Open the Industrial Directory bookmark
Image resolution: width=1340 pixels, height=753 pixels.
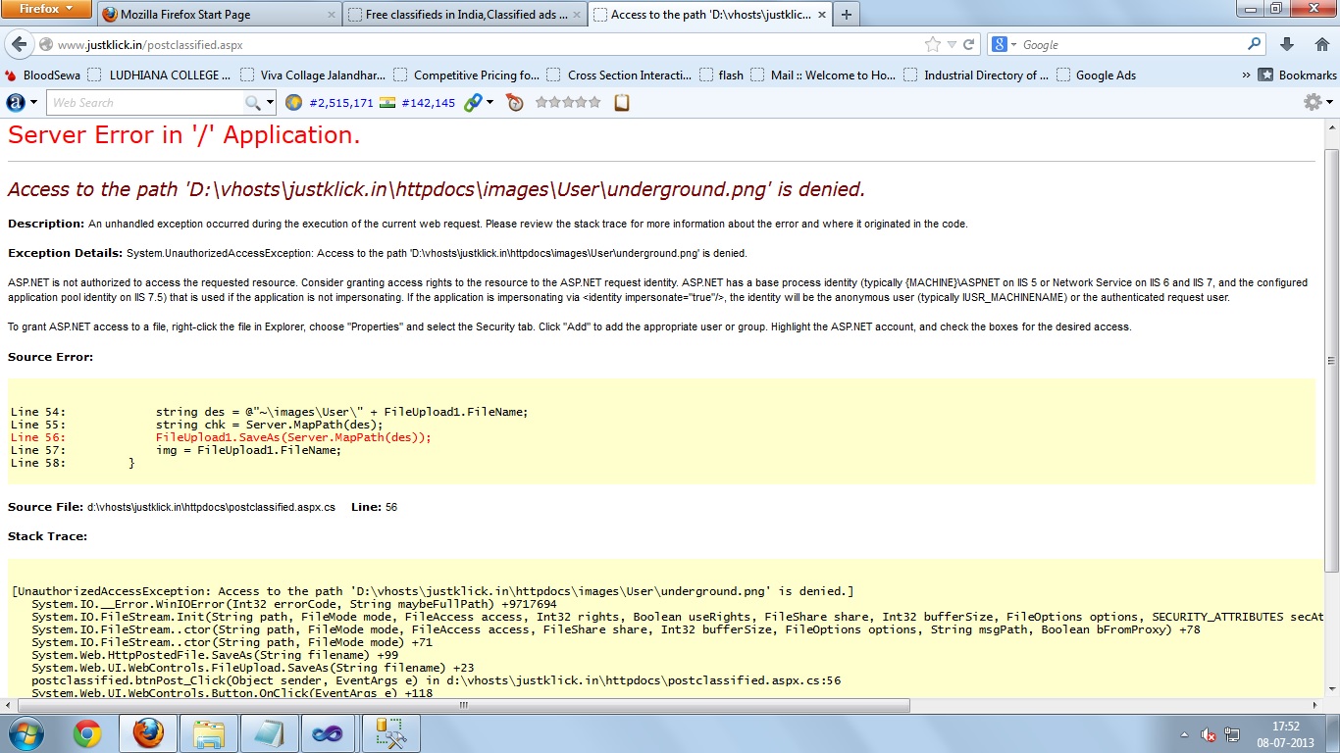(976, 75)
